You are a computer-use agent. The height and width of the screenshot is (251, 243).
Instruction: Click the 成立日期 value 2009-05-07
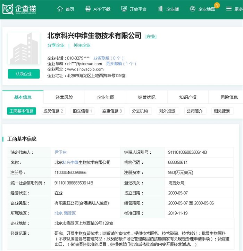tap(178, 193)
